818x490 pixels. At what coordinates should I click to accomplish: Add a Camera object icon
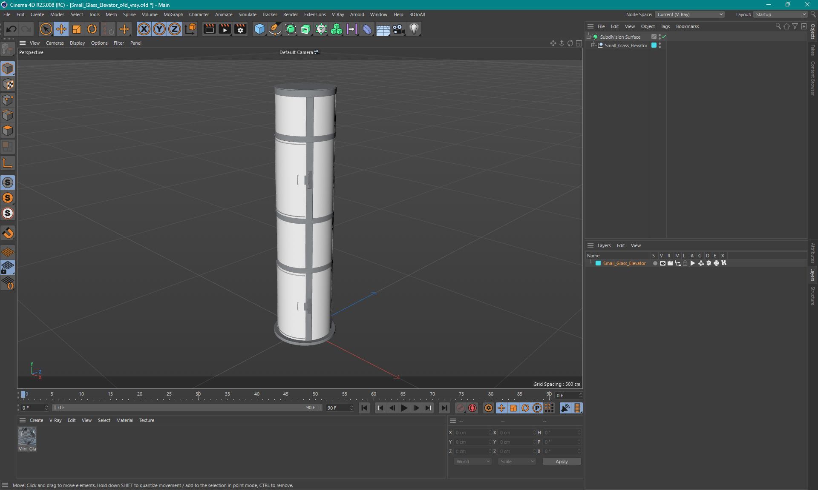[398, 29]
